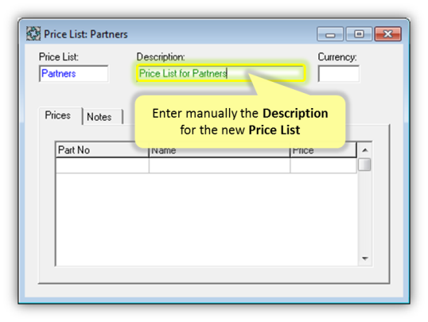Switch to the Prices tab
Viewport: 428px width, 322px height.
[57, 115]
